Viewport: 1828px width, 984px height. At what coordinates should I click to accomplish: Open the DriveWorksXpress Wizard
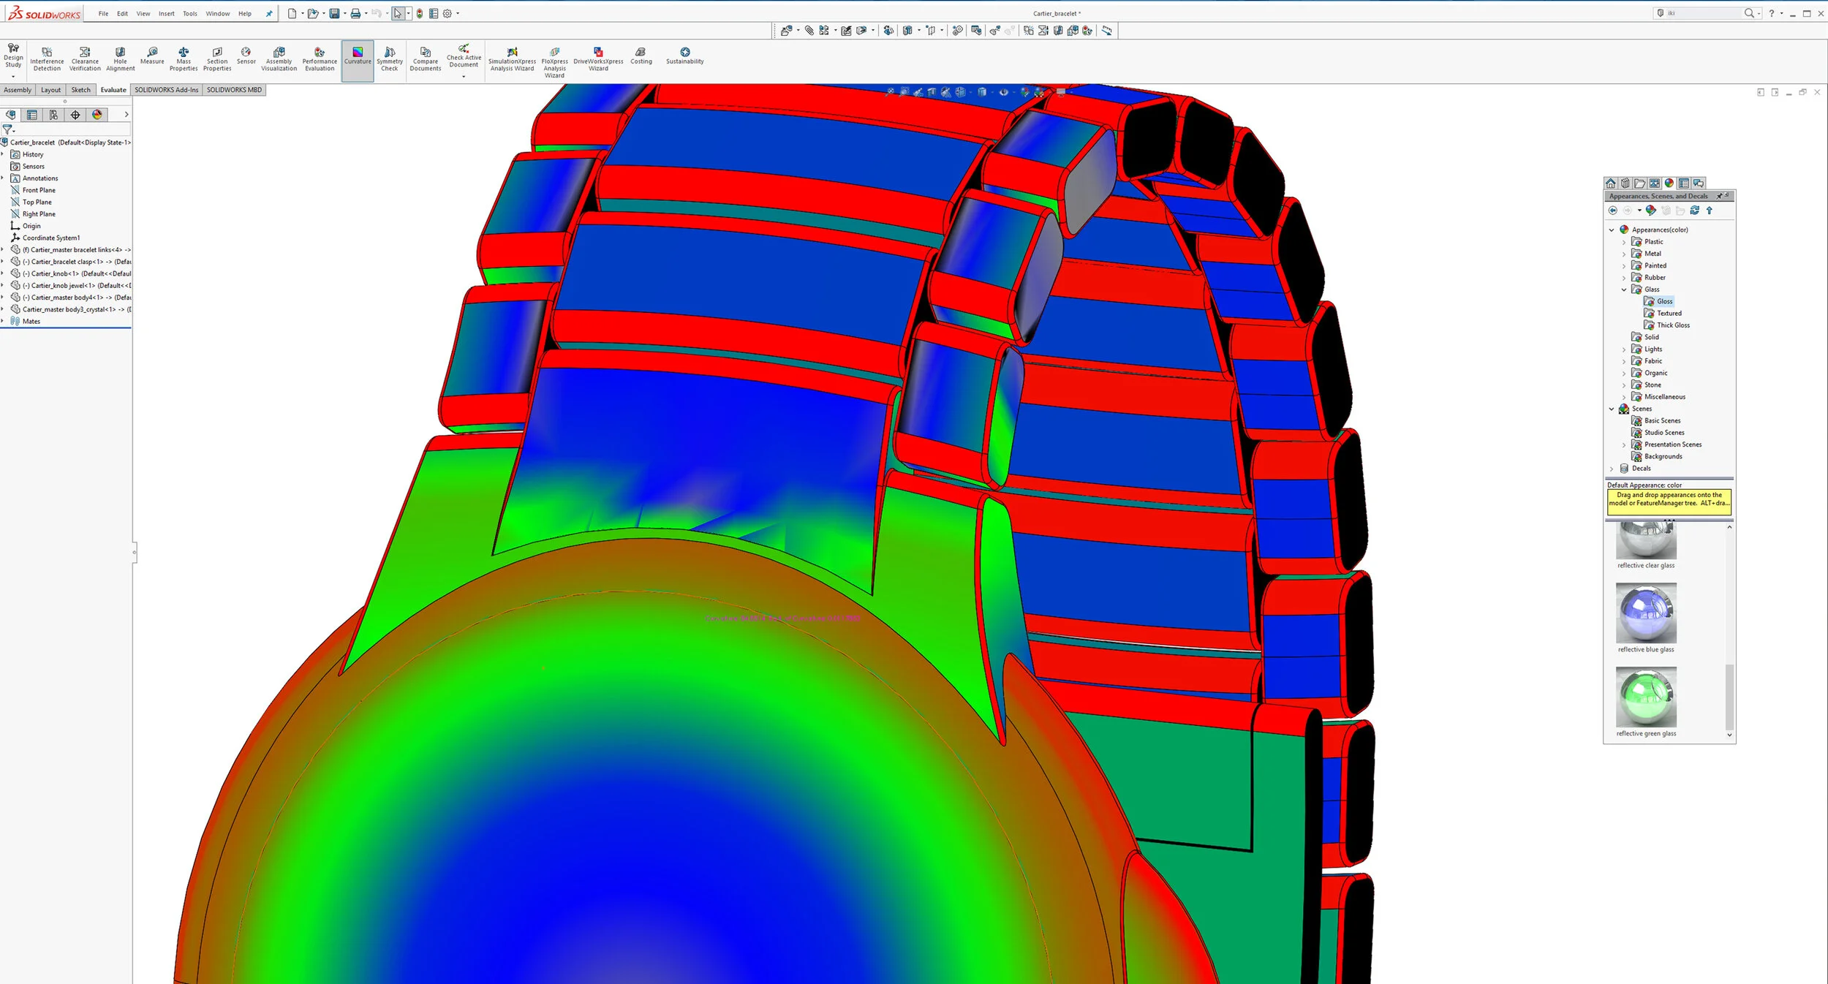[x=598, y=59]
